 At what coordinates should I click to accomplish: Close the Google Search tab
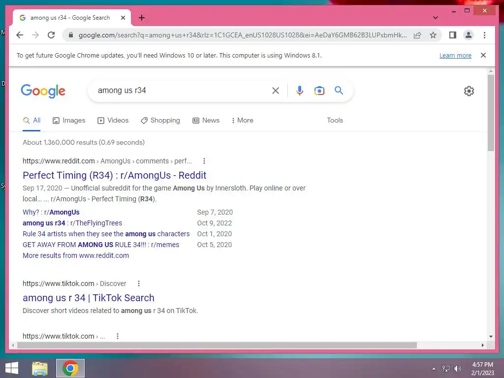(x=123, y=18)
